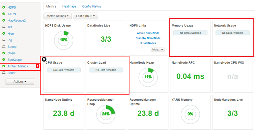Open the More dropdown in HDFS Links
The image size is (256, 133).
157,50
